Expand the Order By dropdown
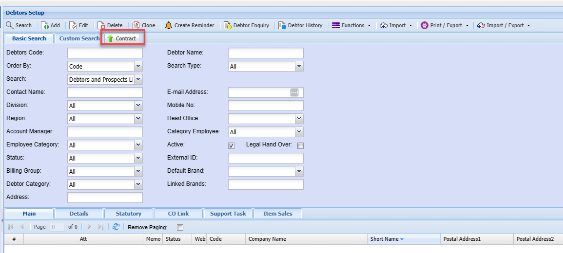 coord(138,66)
